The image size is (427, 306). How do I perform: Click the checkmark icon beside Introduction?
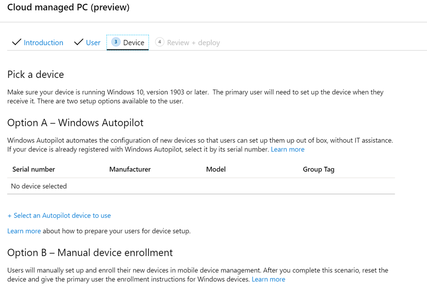pyautogui.click(x=17, y=43)
